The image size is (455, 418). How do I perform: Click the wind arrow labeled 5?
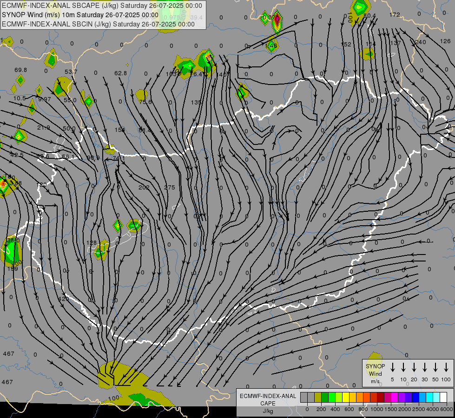point(392,367)
